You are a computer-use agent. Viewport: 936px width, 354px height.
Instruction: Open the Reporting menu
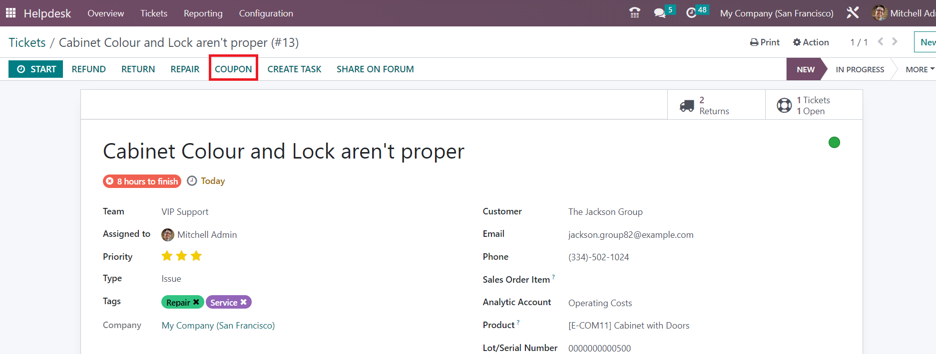coord(203,13)
